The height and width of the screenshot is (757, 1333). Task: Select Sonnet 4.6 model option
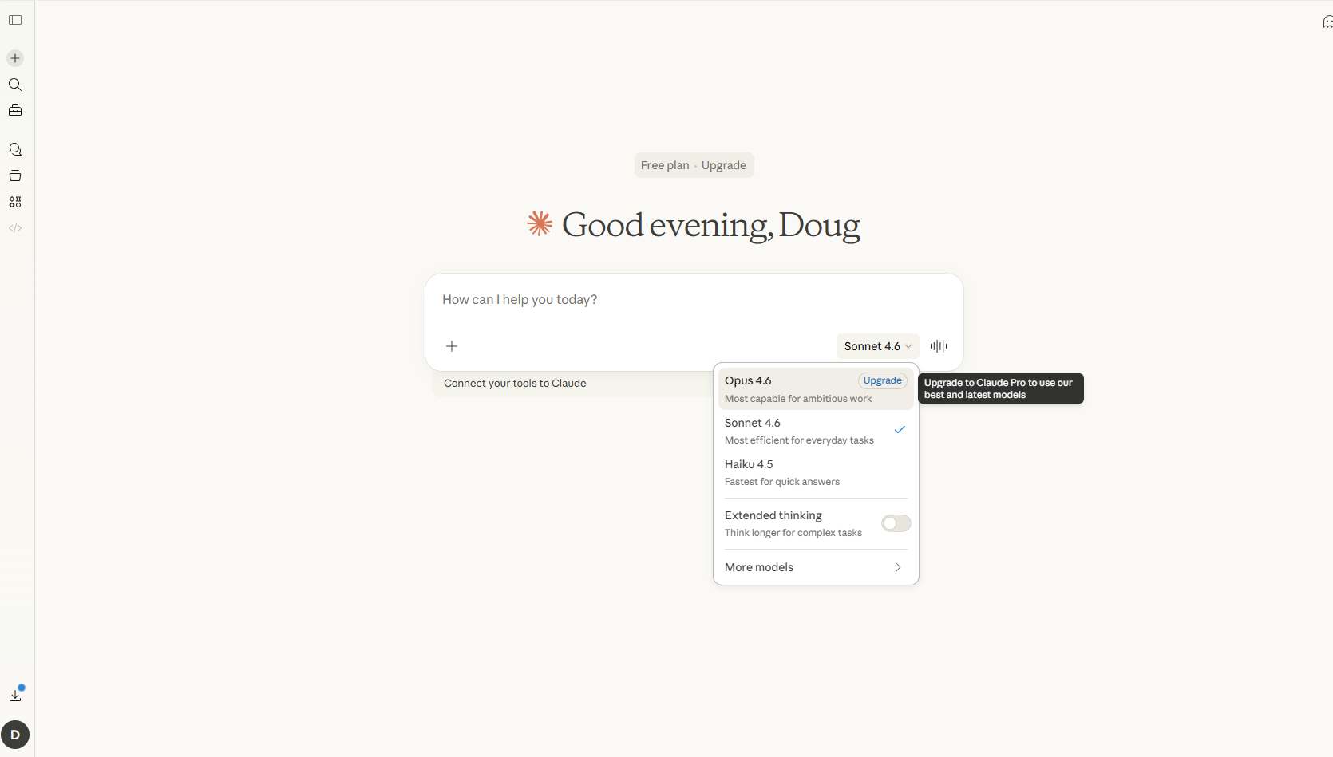(x=816, y=431)
